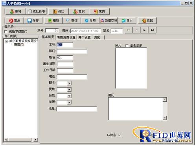The height and width of the screenshot is (146, 195).
Task: Click the 新增 (add new) toolbar button
Action: pyautogui.click(x=15, y=11)
